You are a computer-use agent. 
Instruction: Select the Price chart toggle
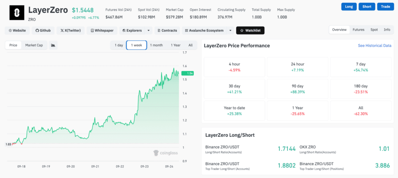point(13,45)
